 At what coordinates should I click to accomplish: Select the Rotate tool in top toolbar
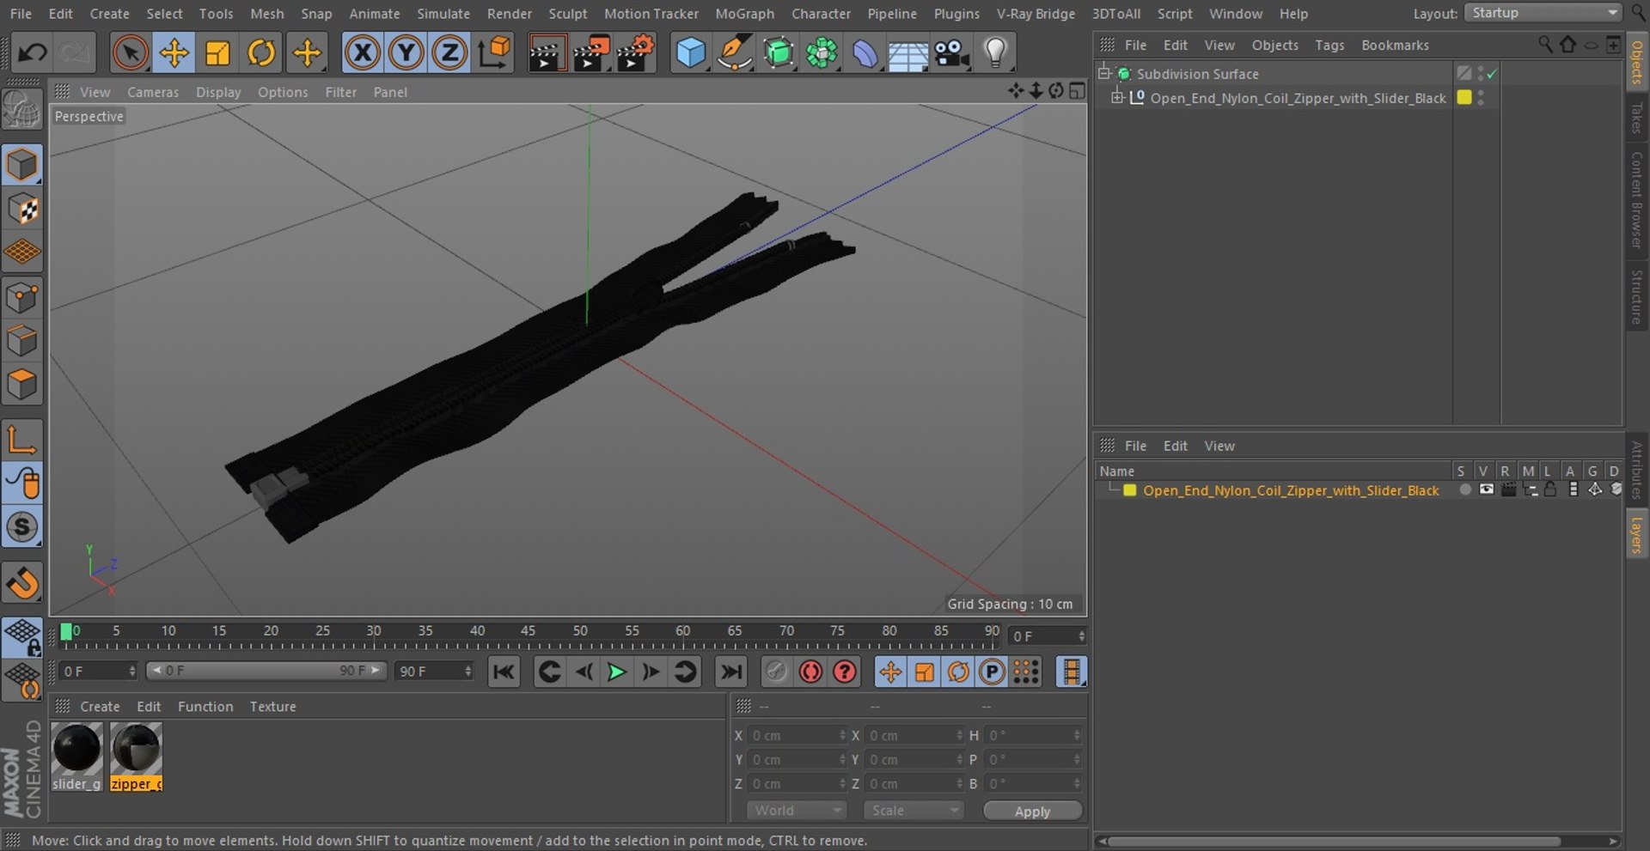click(261, 53)
